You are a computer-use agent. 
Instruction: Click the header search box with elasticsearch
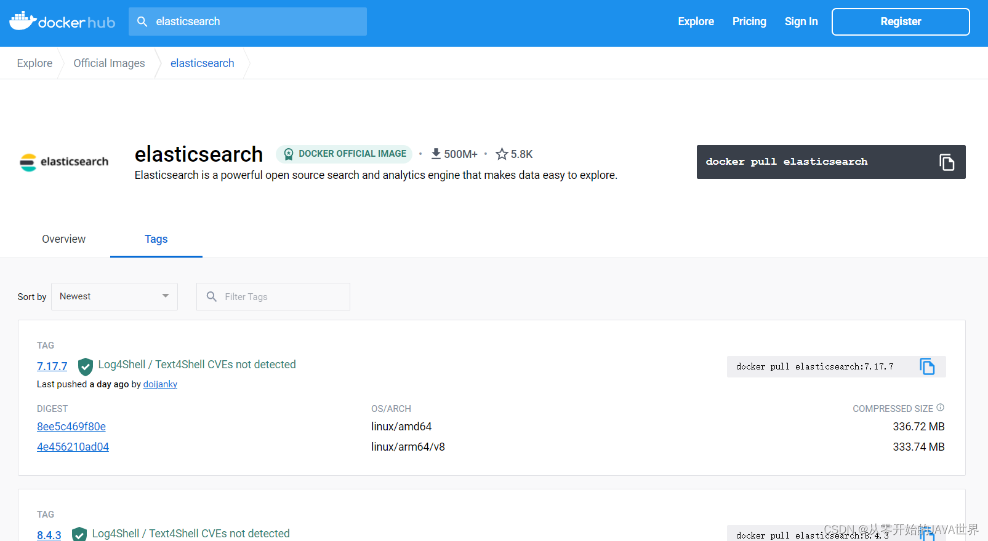click(x=247, y=22)
